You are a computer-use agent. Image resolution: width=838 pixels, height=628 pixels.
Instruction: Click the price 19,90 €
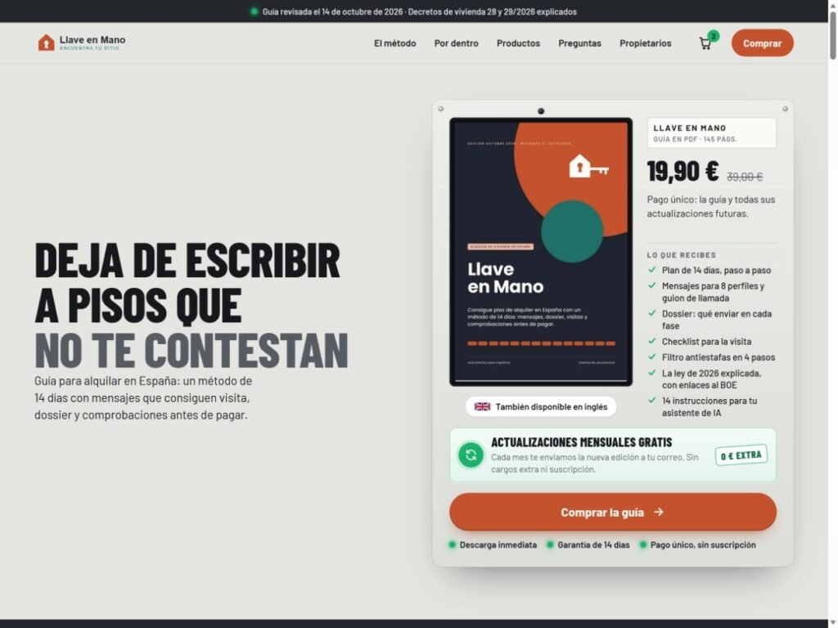tap(683, 172)
